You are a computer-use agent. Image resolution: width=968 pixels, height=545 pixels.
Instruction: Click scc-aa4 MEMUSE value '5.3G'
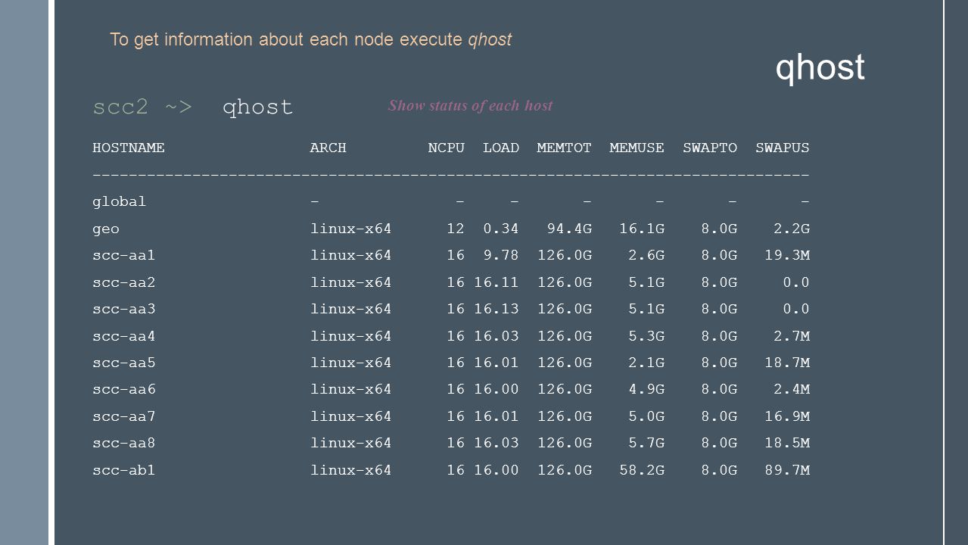[646, 337]
